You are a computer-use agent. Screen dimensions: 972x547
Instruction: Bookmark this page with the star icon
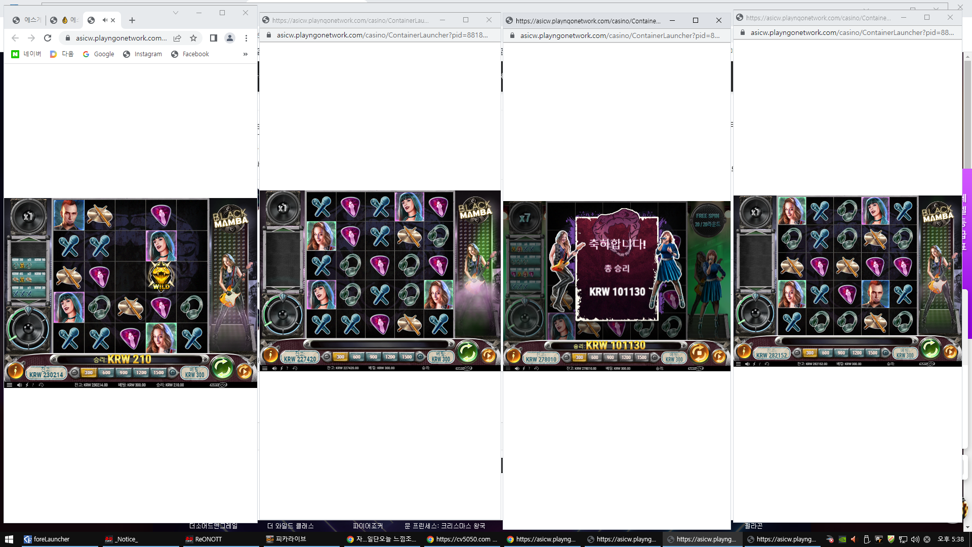click(x=193, y=38)
